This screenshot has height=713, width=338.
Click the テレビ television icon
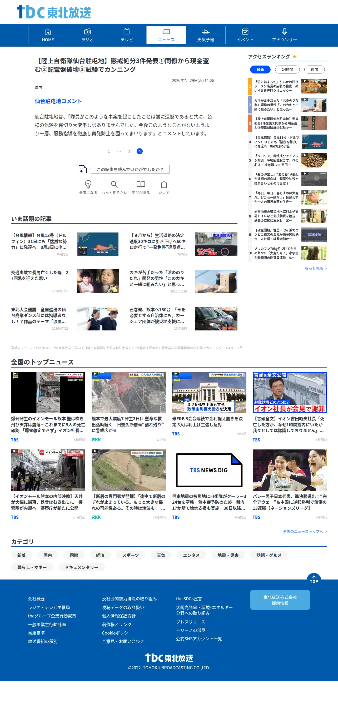tap(127, 32)
